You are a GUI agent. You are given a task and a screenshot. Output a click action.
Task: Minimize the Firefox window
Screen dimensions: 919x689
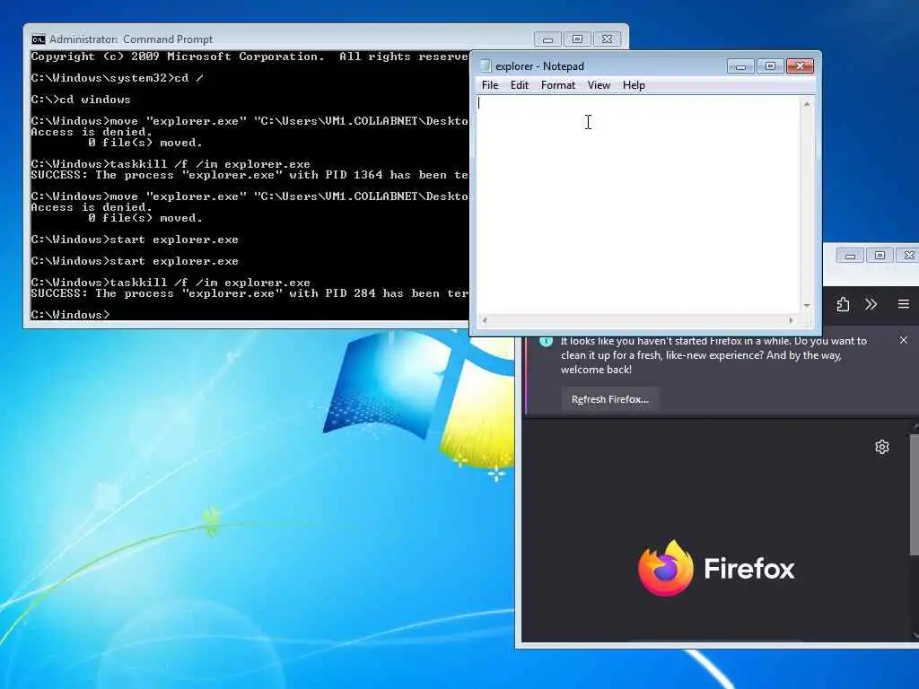(x=850, y=256)
